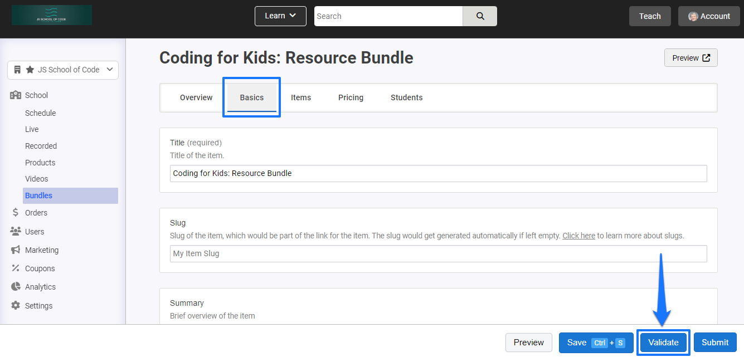This screenshot has width=744, height=357.
Task: Open Analytics via the pie chart icon
Action: point(16,286)
